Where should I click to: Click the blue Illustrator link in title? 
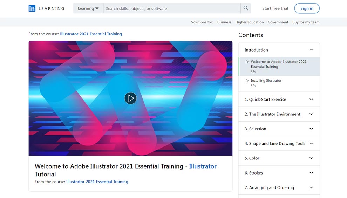[203, 166]
